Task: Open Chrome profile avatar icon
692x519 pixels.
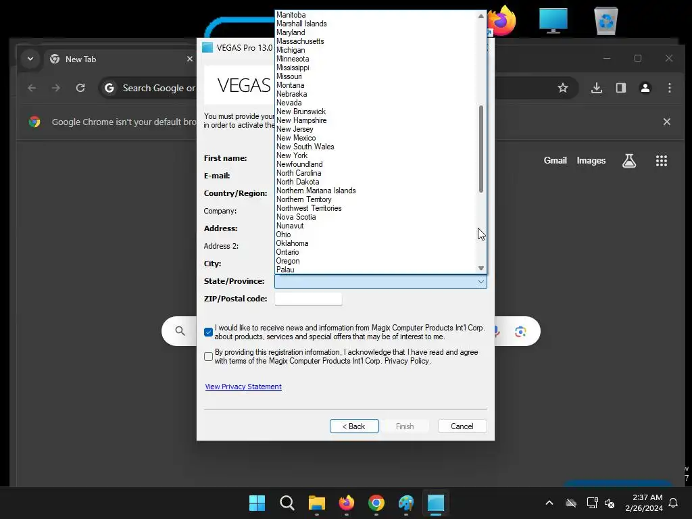Action: (x=645, y=88)
